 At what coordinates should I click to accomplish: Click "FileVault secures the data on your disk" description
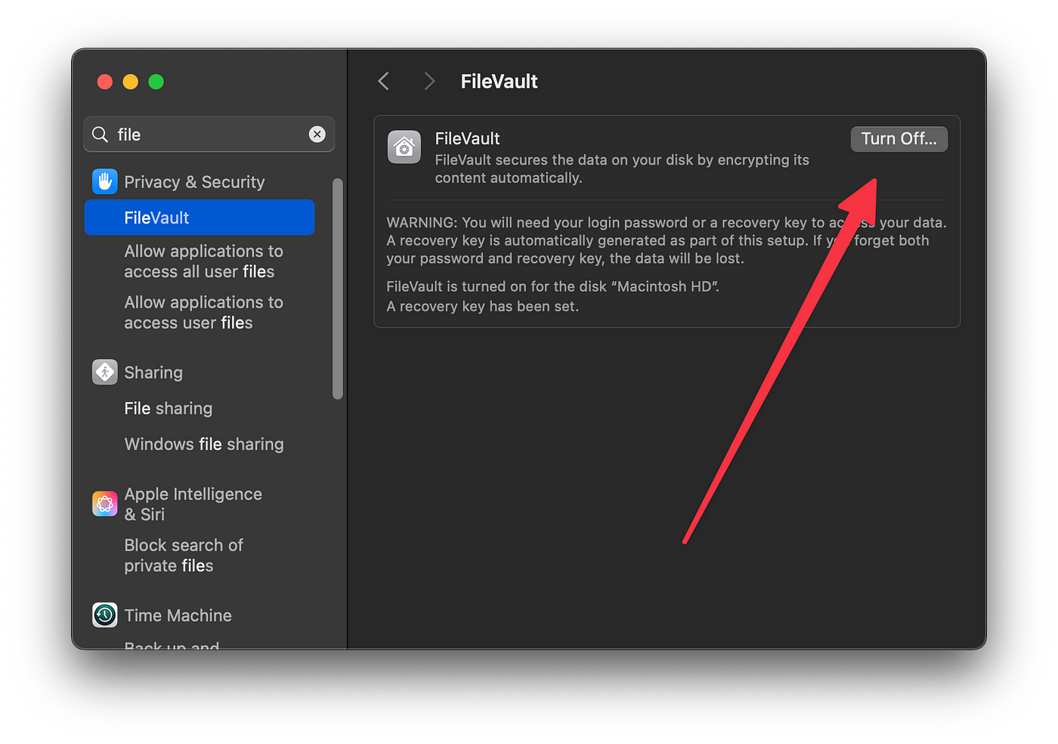[x=622, y=169]
